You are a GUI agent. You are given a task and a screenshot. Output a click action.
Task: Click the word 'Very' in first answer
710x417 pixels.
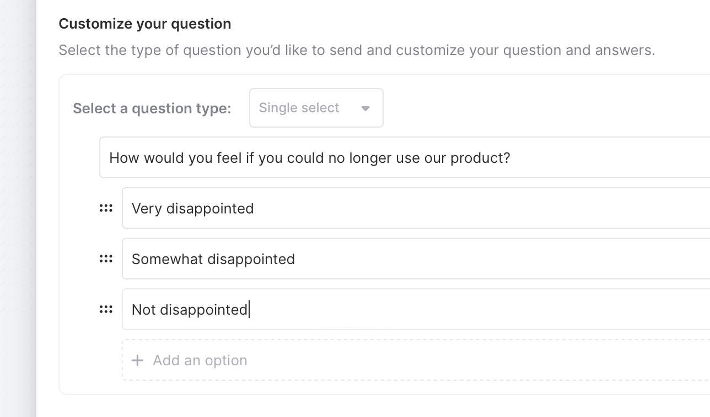coord(146,209)
